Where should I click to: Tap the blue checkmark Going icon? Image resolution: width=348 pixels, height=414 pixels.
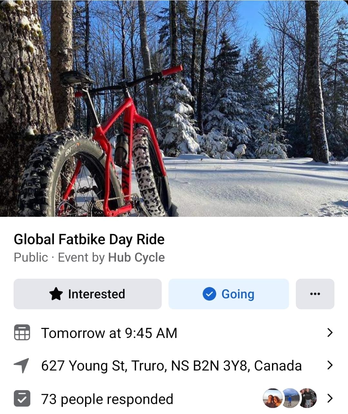209,294
